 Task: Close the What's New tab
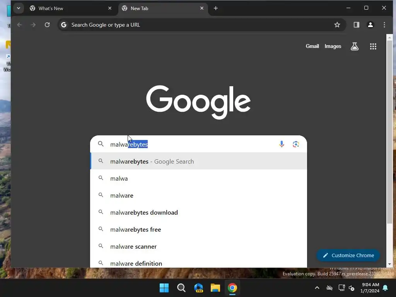pyautogui.click(x=109, y=9)
